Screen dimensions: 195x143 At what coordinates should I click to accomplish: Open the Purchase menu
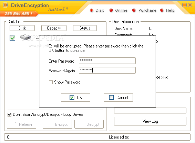(147, 10)
